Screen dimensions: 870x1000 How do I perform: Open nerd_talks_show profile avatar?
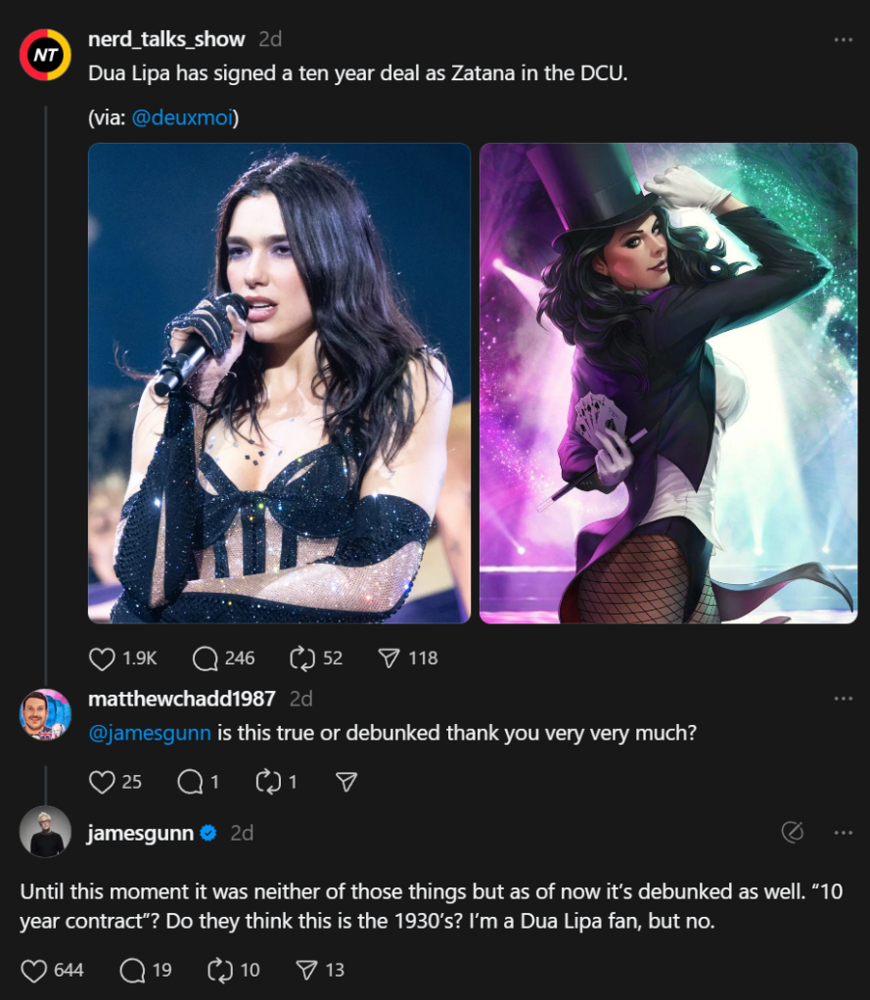point(45,54)
